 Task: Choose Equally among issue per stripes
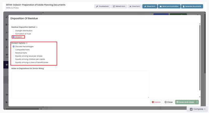click(14, 56)
